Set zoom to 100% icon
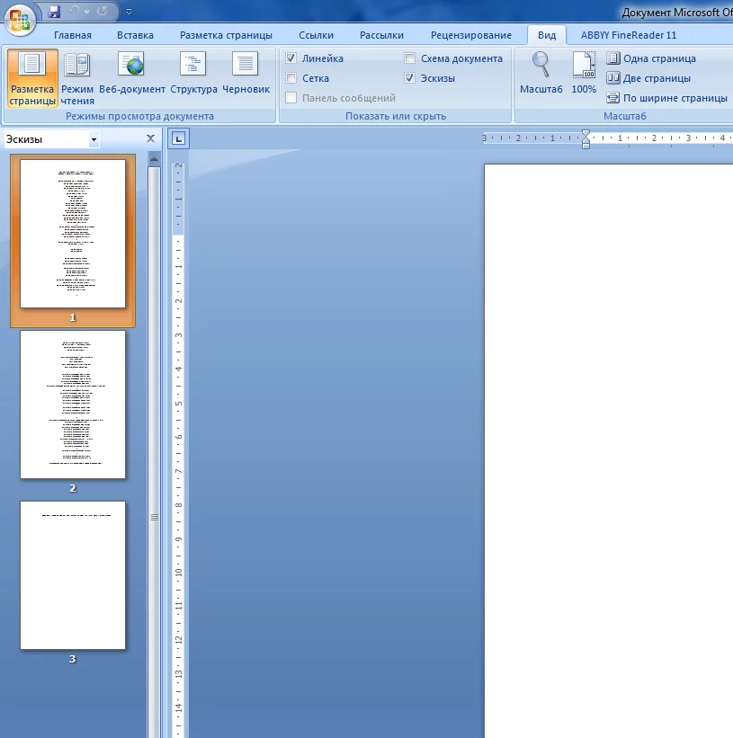Viewport: 733px width, 738px height. [x=584, y=75]
